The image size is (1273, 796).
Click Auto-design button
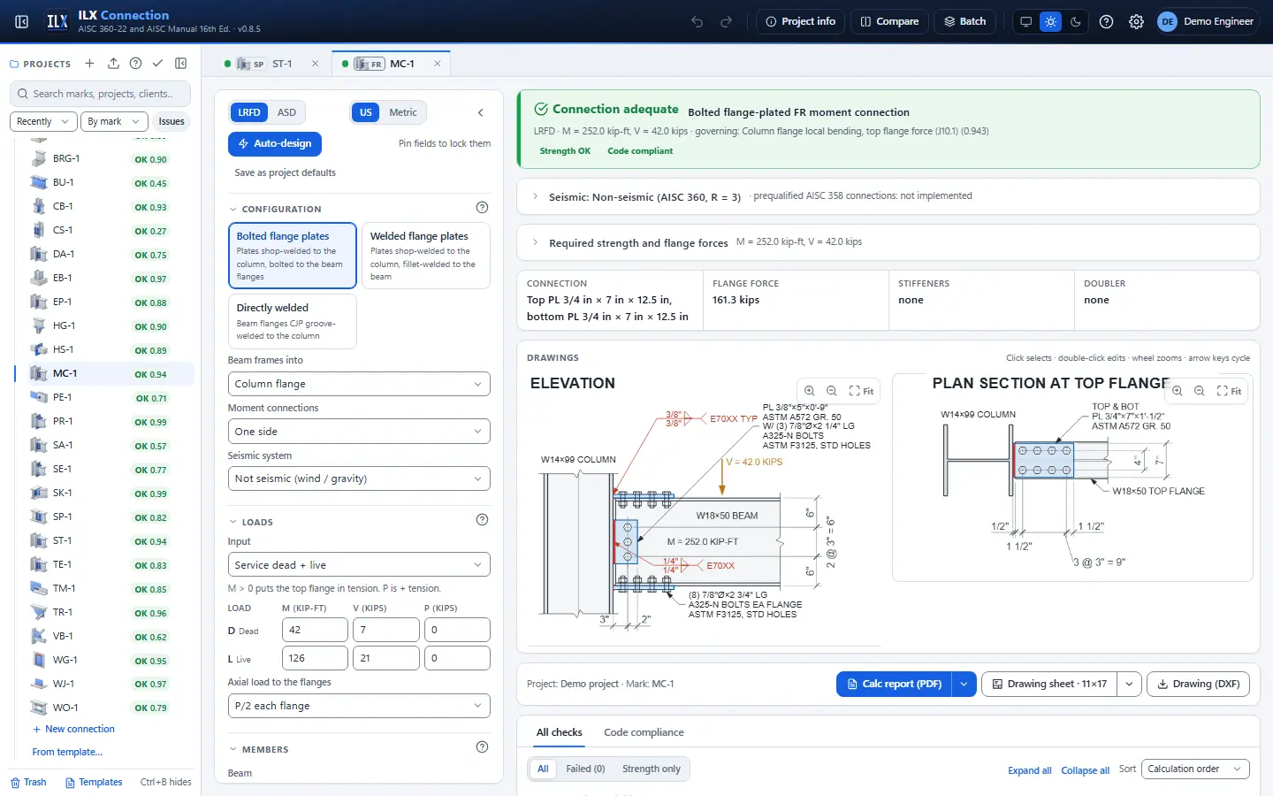[275, 143]
